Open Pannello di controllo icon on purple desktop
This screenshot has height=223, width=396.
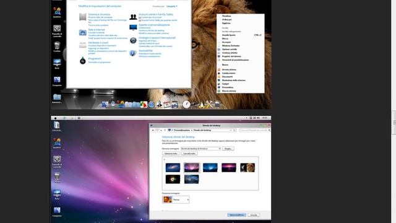57,159
